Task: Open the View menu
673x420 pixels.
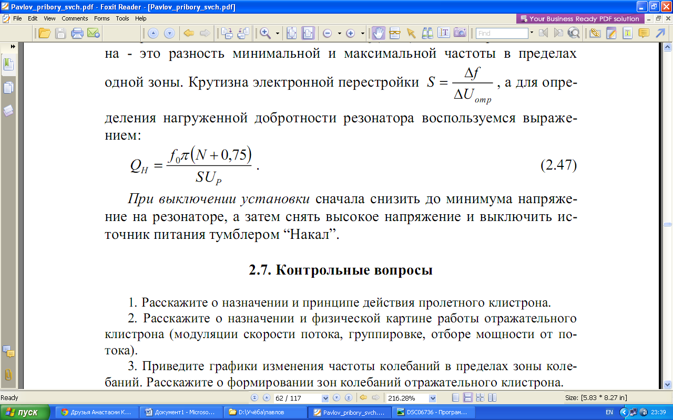Action: coord(49,18)
